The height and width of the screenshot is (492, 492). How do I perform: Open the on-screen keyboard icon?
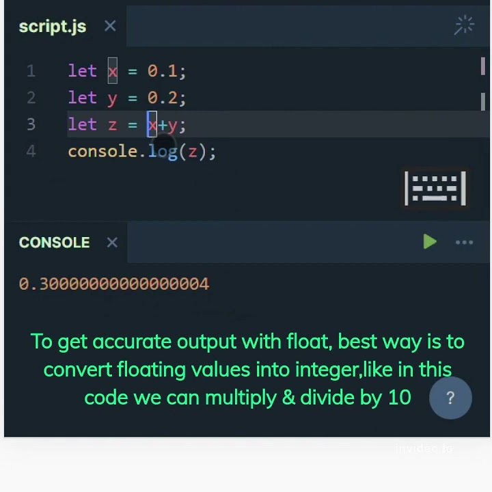click(x=435, y=189)
